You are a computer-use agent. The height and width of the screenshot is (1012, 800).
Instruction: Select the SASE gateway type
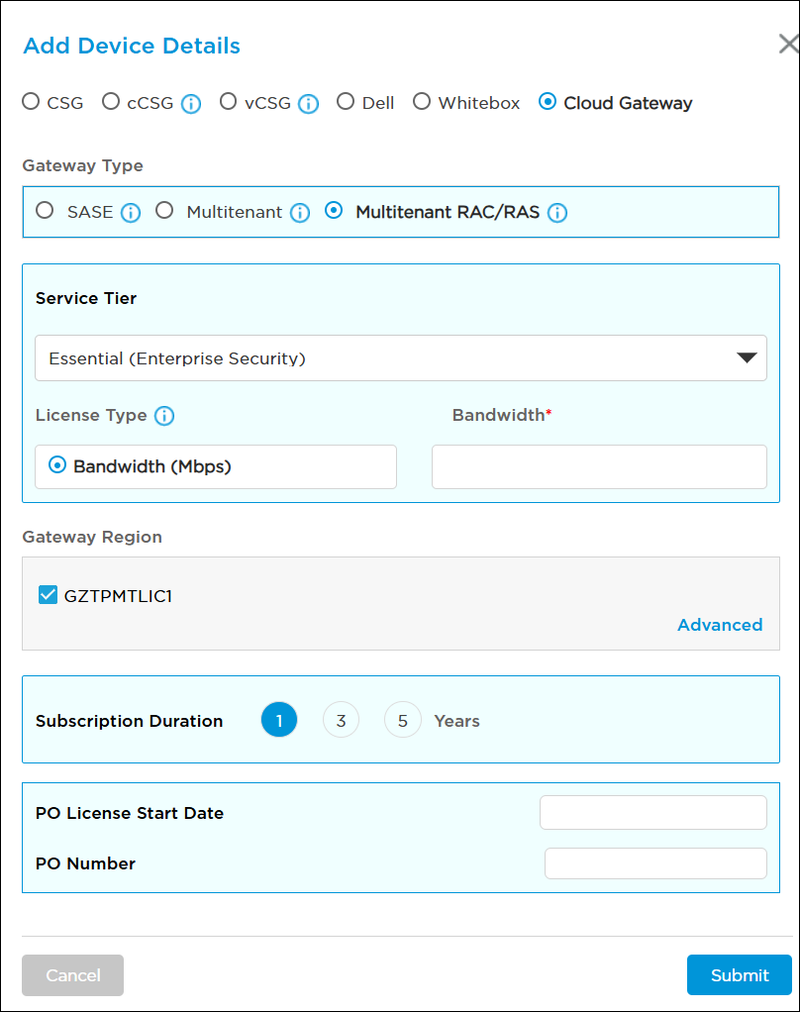point(45,211)
